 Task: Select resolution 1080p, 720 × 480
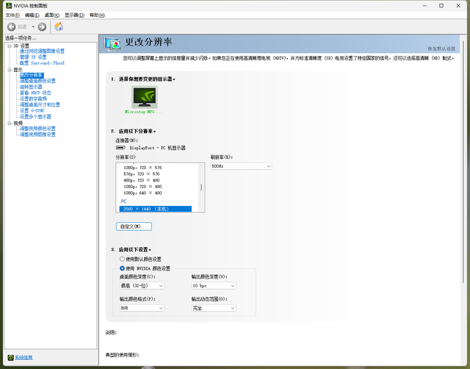click(x=142, y=187)
